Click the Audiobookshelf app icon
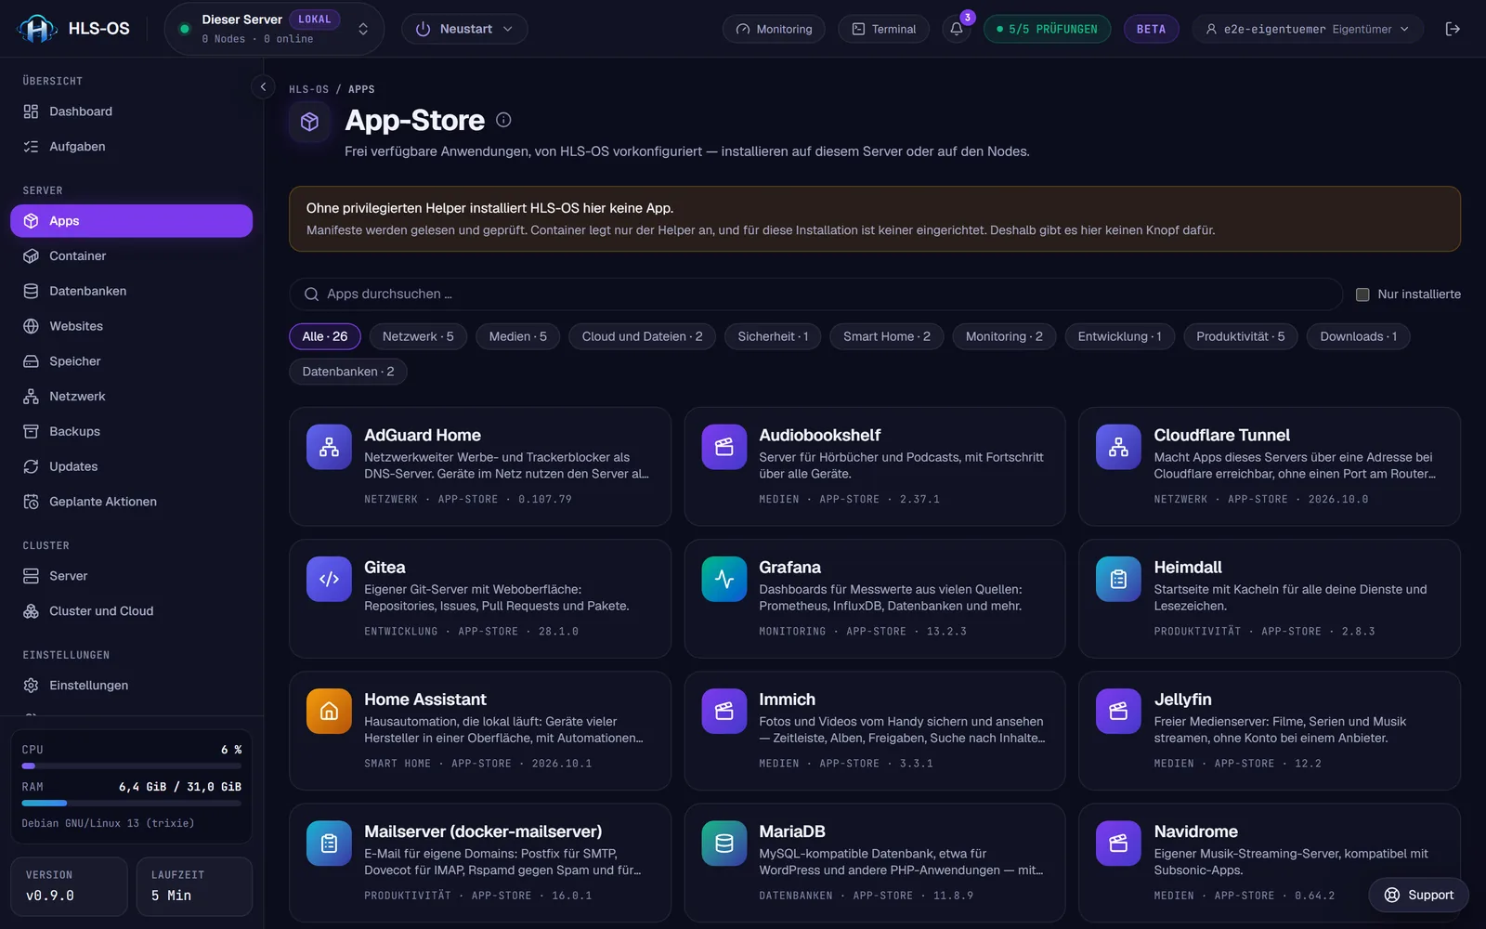 pos(724,447)
